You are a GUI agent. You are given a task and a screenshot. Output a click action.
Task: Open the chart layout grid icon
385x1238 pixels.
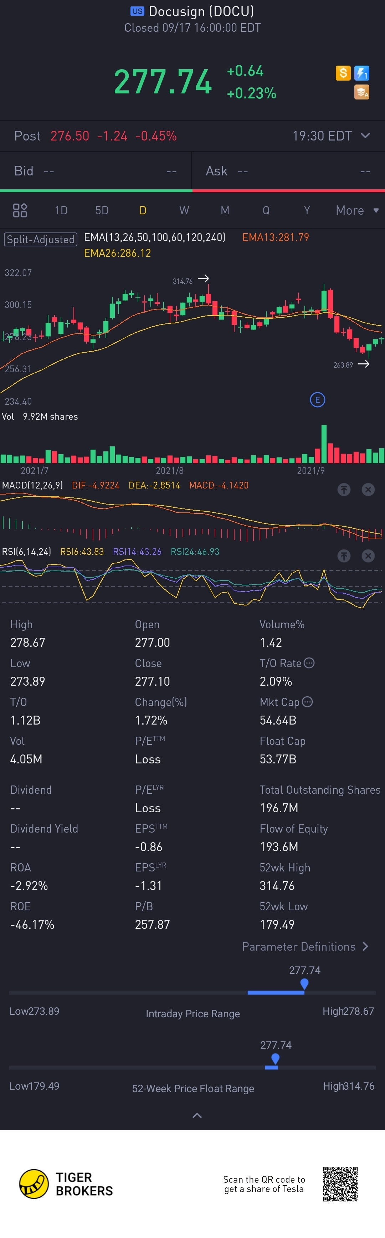[20, 210]
